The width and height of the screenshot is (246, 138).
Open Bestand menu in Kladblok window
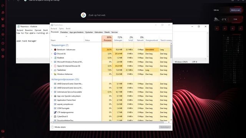(x=20, y=30)
